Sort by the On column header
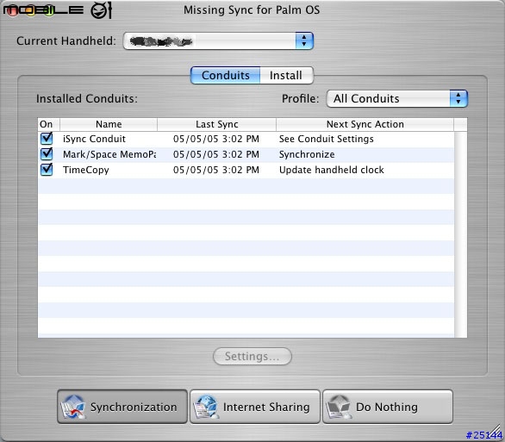 (48, 124)
